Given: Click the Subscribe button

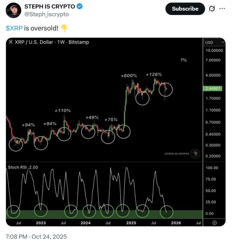Looking at the screenshot, I should [x=185, y=9].
